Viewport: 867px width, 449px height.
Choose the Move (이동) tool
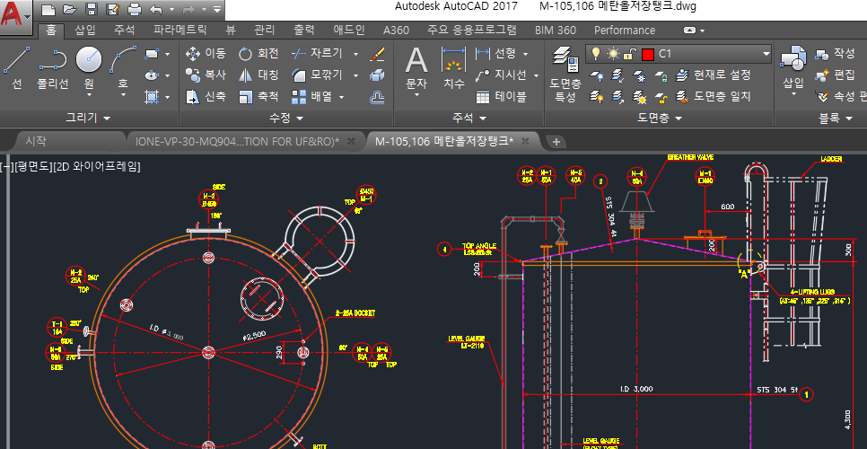[x=206, y=54]
